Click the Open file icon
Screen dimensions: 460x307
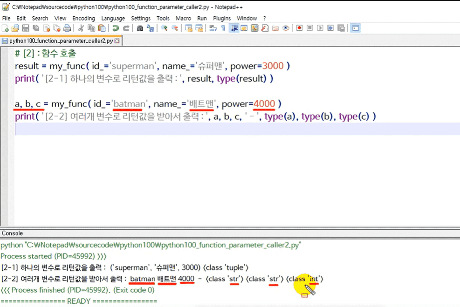[15, 28]
